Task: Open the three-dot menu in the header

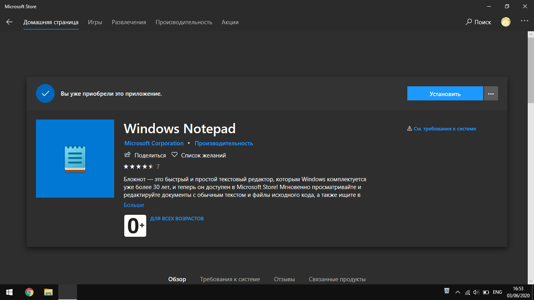Action: (524, 21)
